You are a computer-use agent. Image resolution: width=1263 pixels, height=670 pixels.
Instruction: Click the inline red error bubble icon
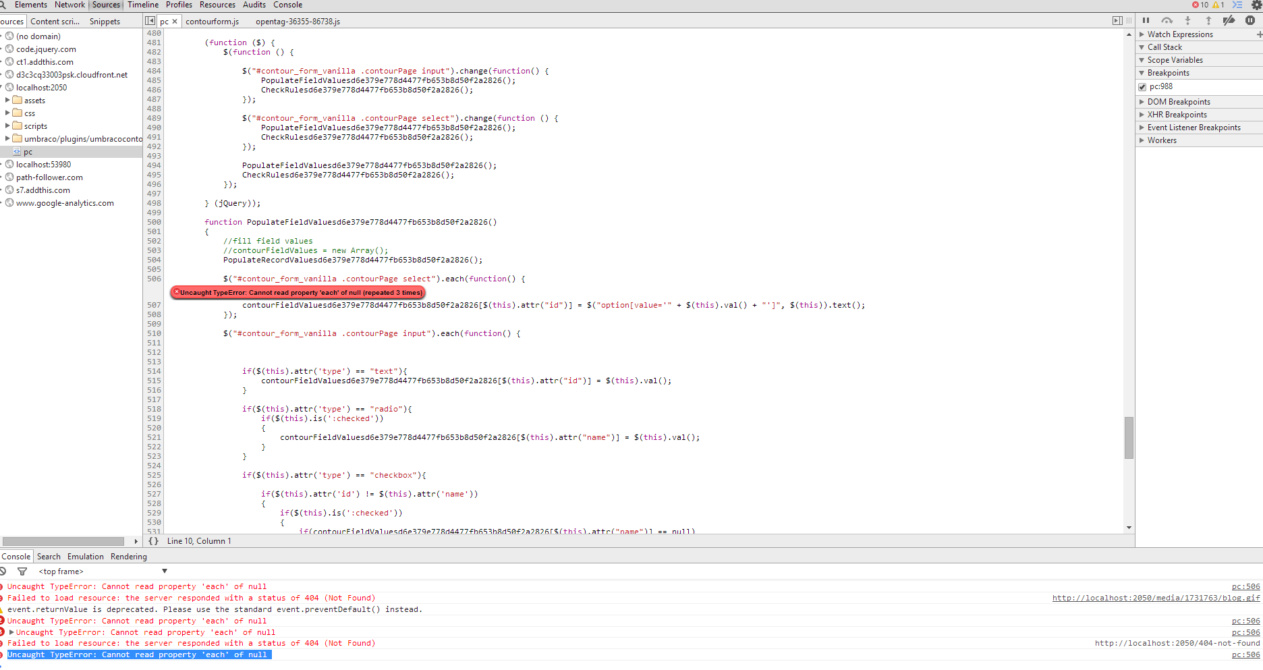177,292
